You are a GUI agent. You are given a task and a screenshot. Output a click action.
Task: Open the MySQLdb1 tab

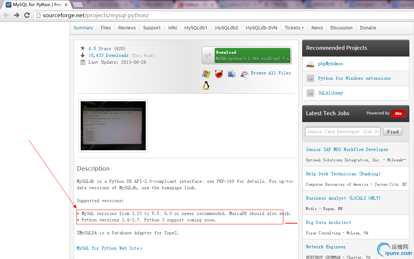click(x=196, y=28)
